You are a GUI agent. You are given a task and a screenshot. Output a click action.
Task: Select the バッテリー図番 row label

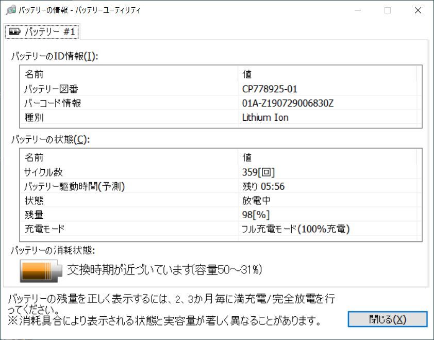(51, 89)
